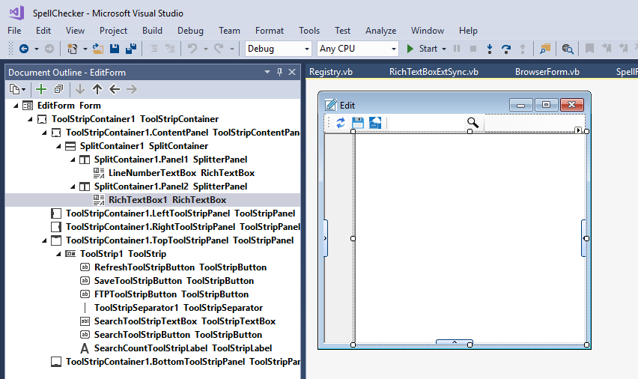Select LineNumberTextBox RichTextBox in the outline
Screen dimensions: 638x379
pyautogui.click(x=181, y=173)
